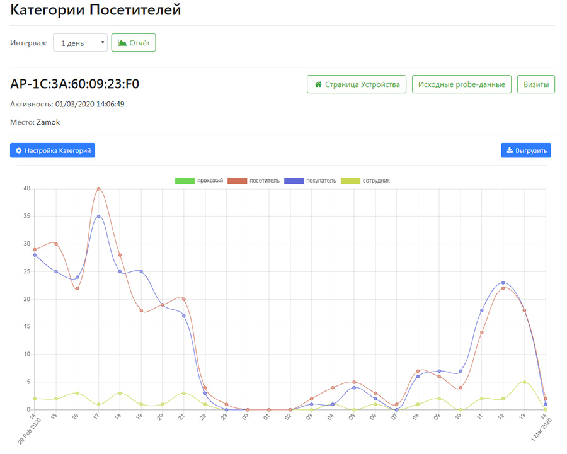567x454 pixels.
Task: Click the посетитель point valued 18 at hour 19
Action: coord(141,310)
